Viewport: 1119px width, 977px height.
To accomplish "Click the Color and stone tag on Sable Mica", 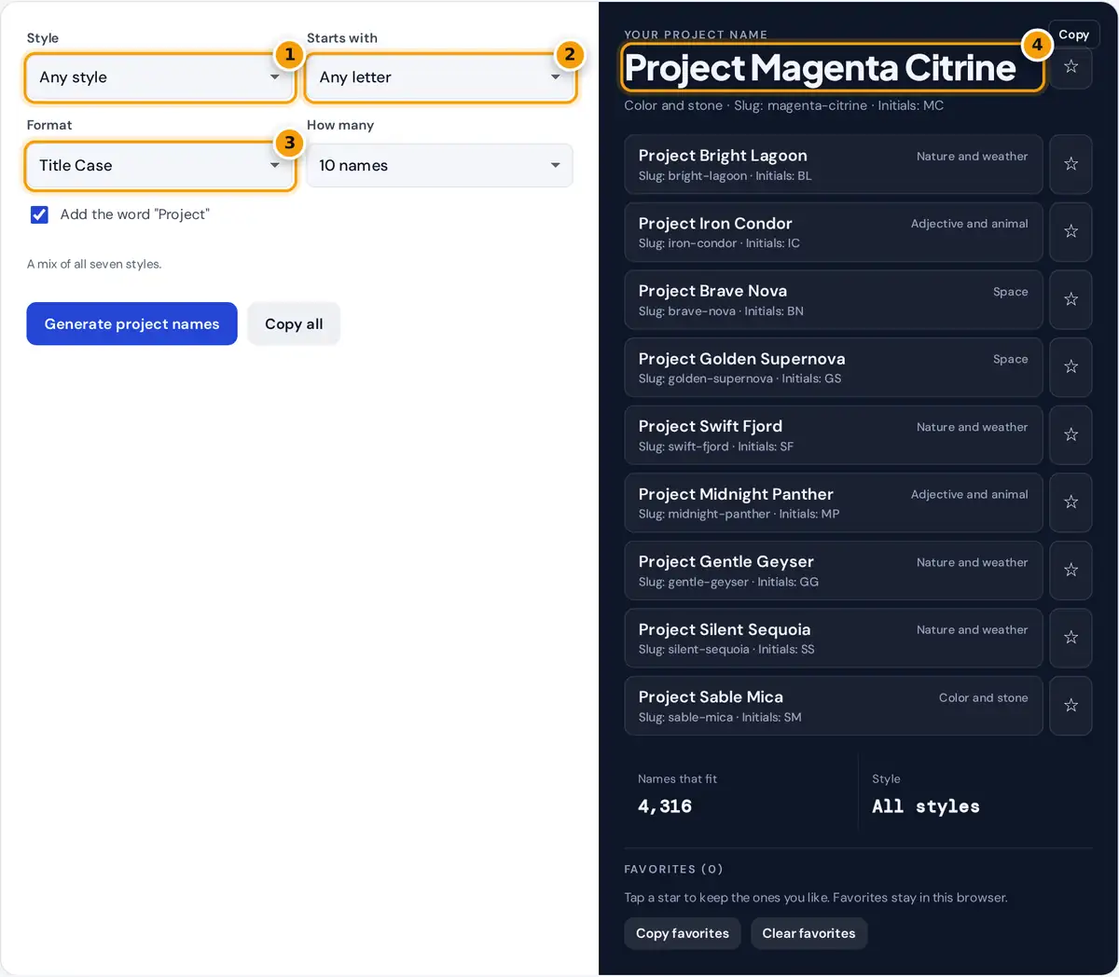I will (983, 697).
